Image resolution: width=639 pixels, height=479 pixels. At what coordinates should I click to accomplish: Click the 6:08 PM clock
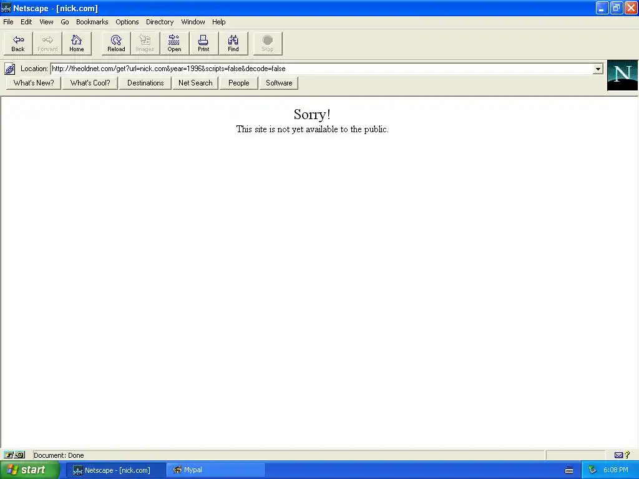(x=615, y=470)
